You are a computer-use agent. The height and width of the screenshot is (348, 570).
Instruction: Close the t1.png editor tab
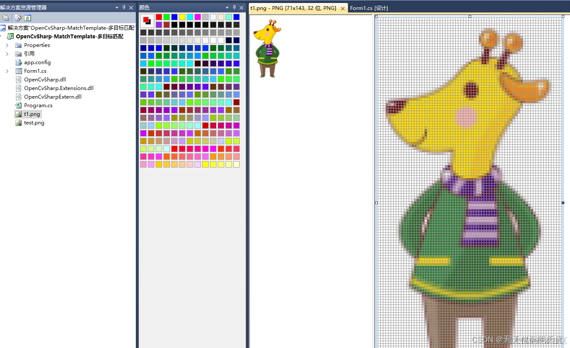343,8
